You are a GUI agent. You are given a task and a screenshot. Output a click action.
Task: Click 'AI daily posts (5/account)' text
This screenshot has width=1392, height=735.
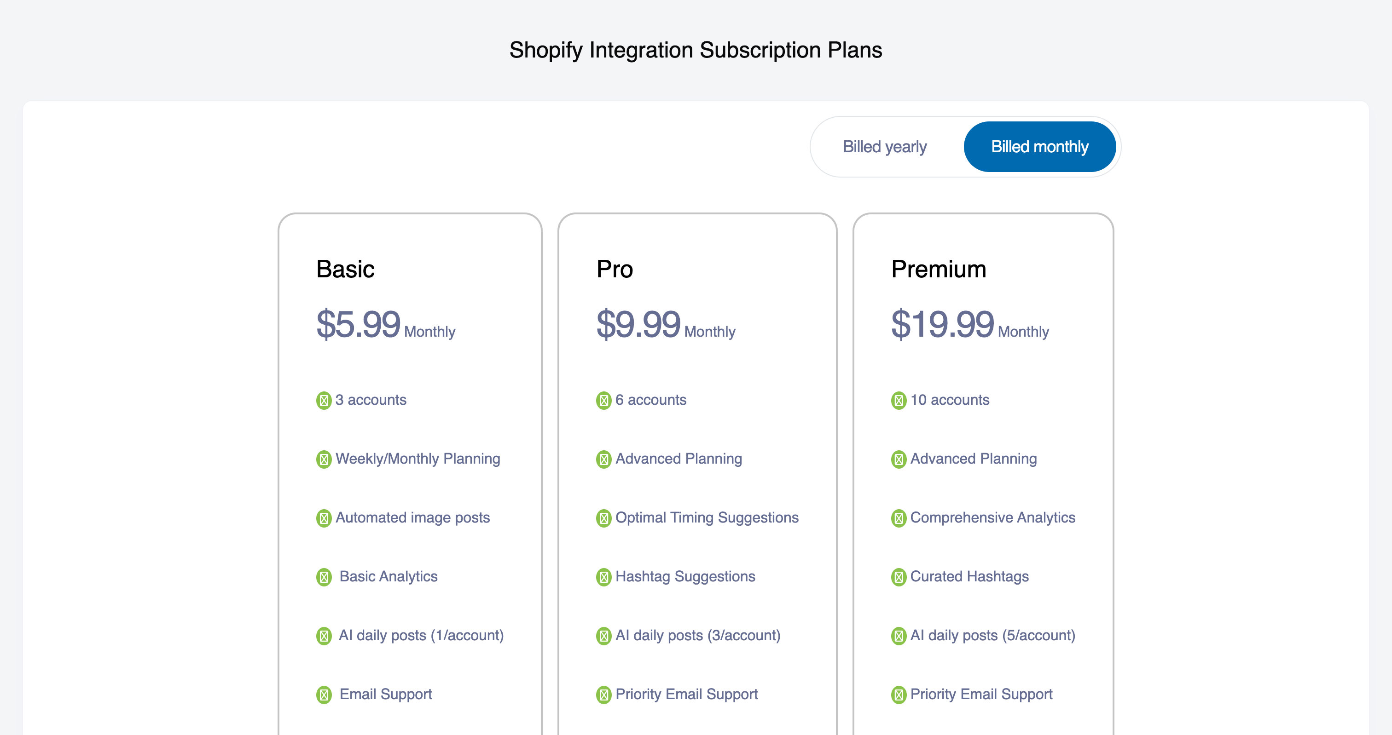point(992,636)
